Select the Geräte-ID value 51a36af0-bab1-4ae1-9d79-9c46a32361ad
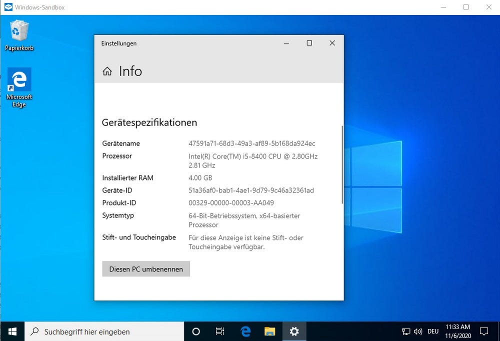The image size is (500, 341). (251, 190)
